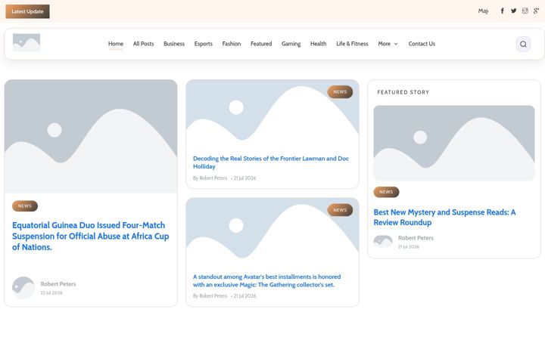The height and width of the screenshot is (340, 545).
Task: Open the Avatar Magic: The Gathering article
Action: tap(267, 280)
